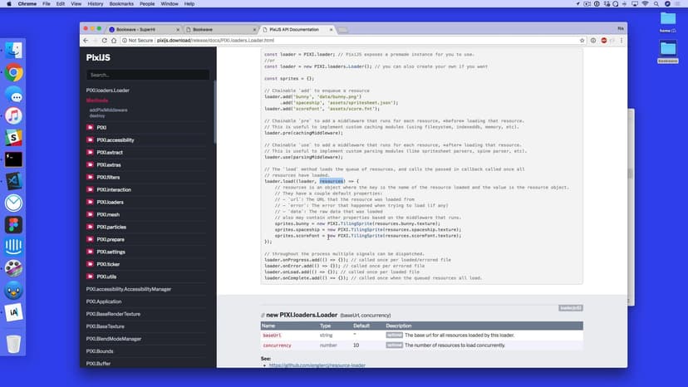Image resolution: width=688 pixels, height=387 pixels.
Task: Open the Trash in the dock
Action: click(13, 344)
